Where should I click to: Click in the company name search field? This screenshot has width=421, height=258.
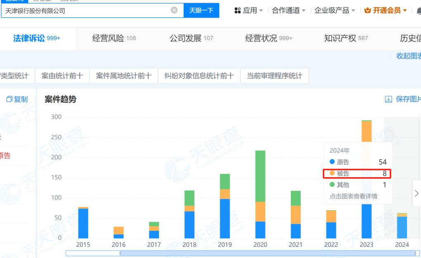(87, 10)
